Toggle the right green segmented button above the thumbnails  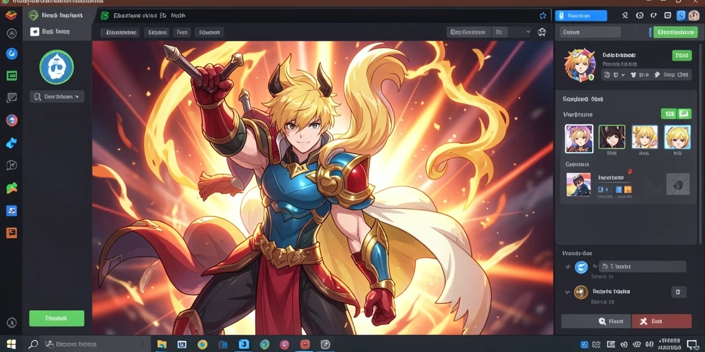click(x=684, y=114)
